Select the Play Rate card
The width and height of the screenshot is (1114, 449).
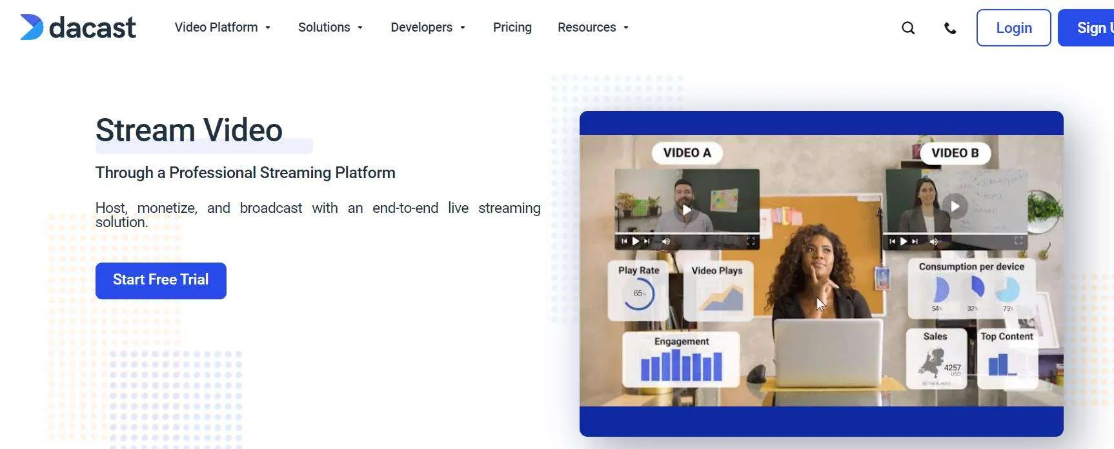click(638, 290)
